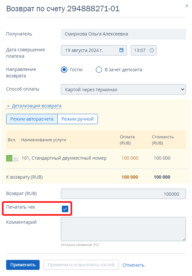Click Применить и выселить гостей button

point(81,265)
